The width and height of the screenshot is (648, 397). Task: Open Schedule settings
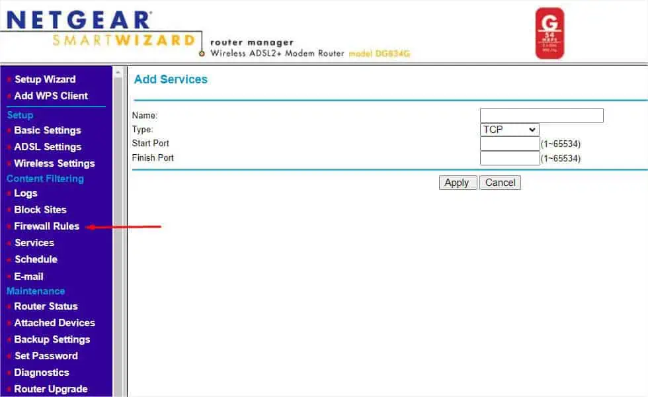(36, 259)
